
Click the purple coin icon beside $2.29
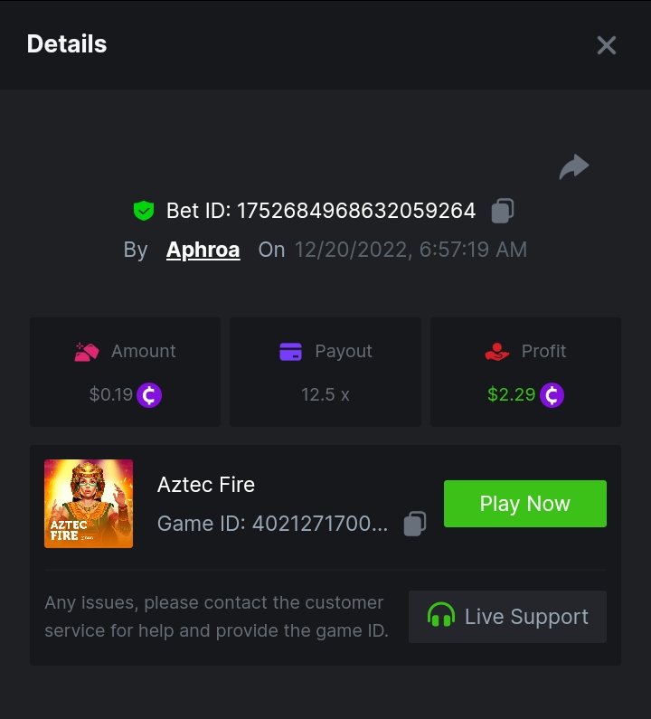(x=552, y=395)
